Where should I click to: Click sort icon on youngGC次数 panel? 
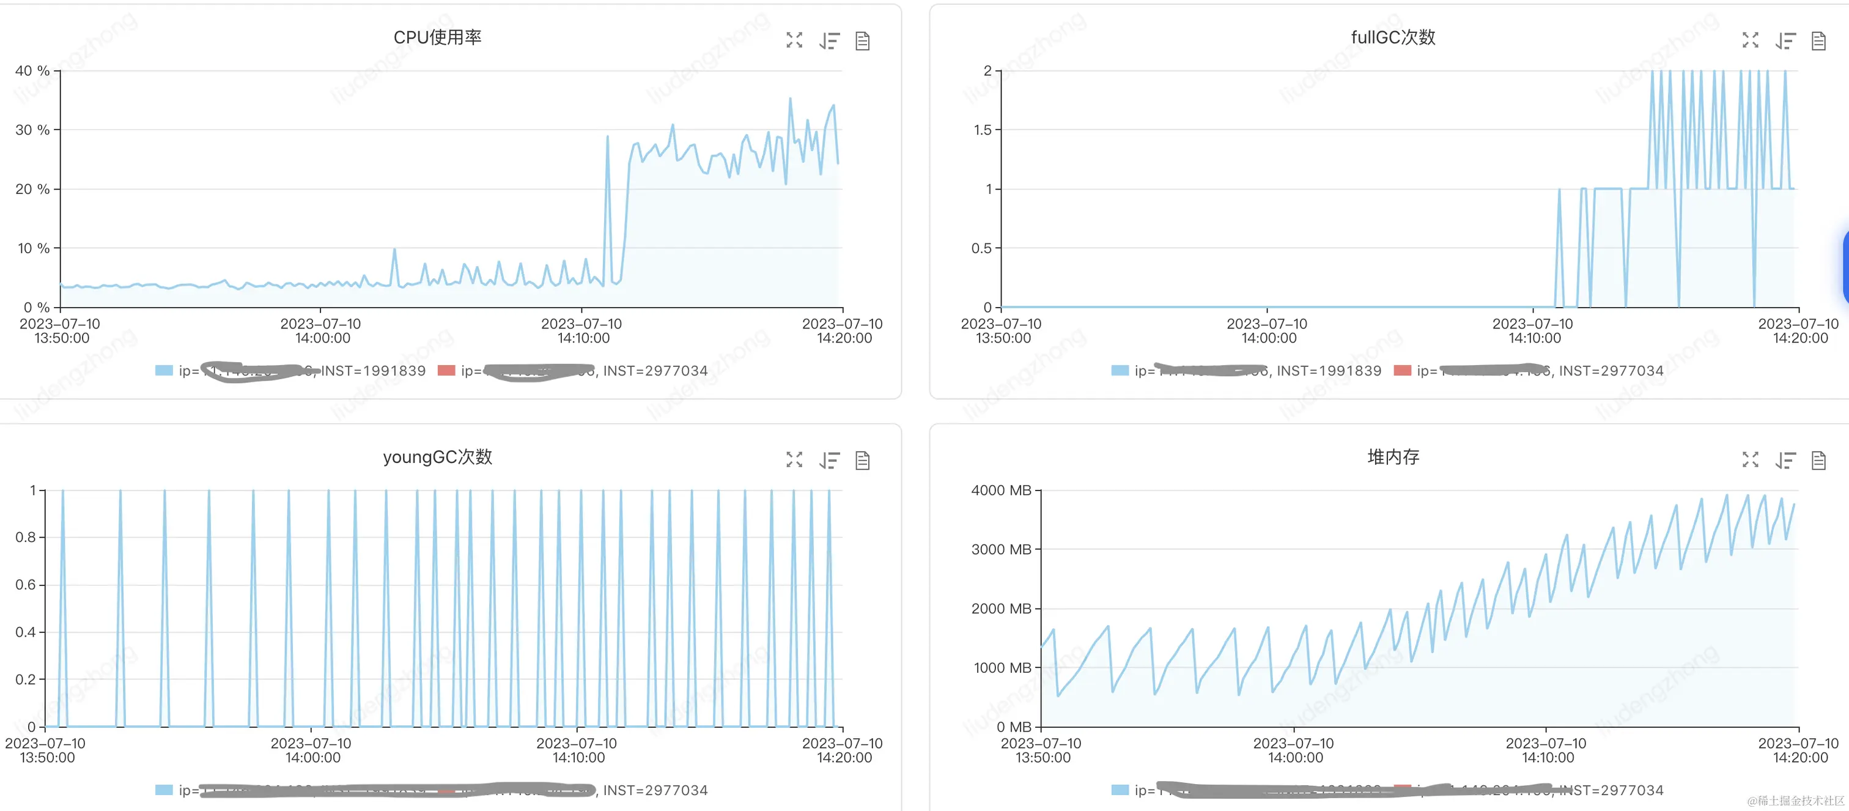(x=829, y=460)
